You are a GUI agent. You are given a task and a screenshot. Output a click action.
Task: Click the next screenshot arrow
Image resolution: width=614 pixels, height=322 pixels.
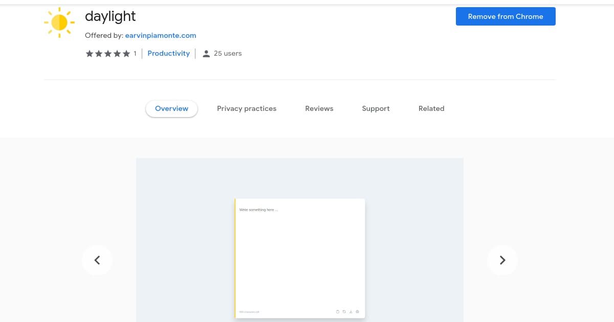(x=502, y=260)
